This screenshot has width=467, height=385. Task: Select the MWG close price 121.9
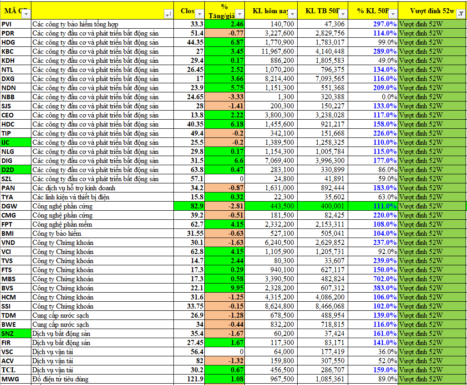click(x=190, y=379)
